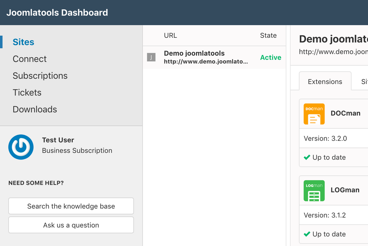Viewport: 368px width, 246px height.
Task: Click LOGman's Up to date text
Action: pos(329,234)
